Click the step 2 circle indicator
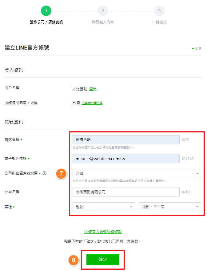This screenshot has width=207, height=271. [x=103, y=11]
